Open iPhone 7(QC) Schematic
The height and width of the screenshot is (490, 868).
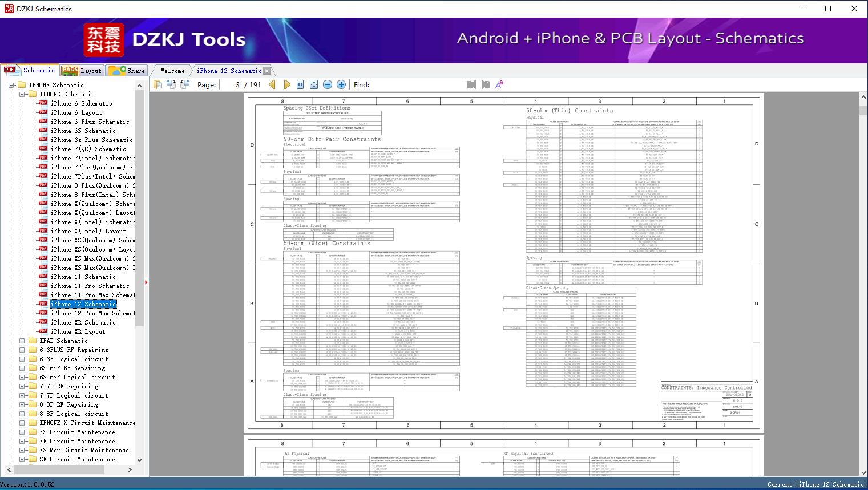pos(88,149)
